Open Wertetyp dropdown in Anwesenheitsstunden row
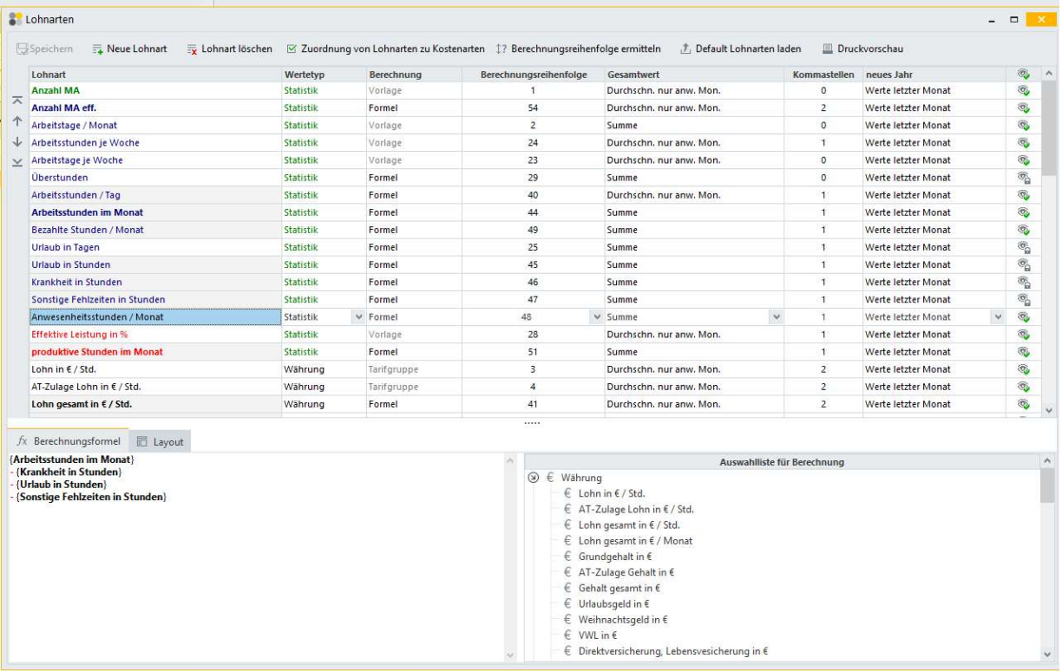This screenshot has width=1062, height=671. coord(358,317)
